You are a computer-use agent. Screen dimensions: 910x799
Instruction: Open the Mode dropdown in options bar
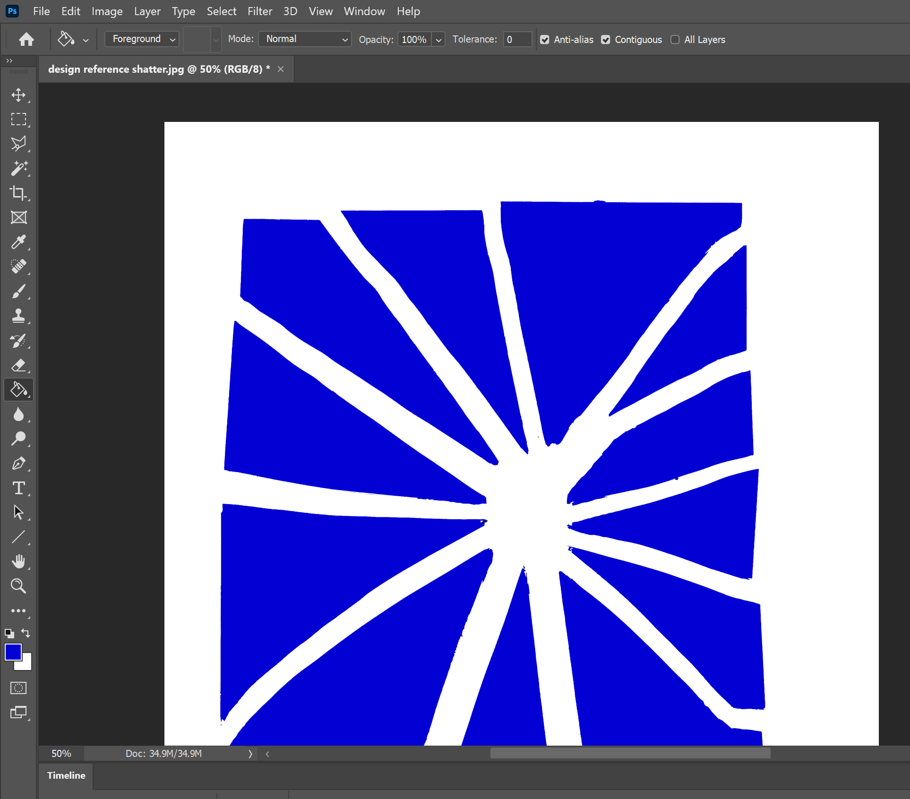coord(305,39)
